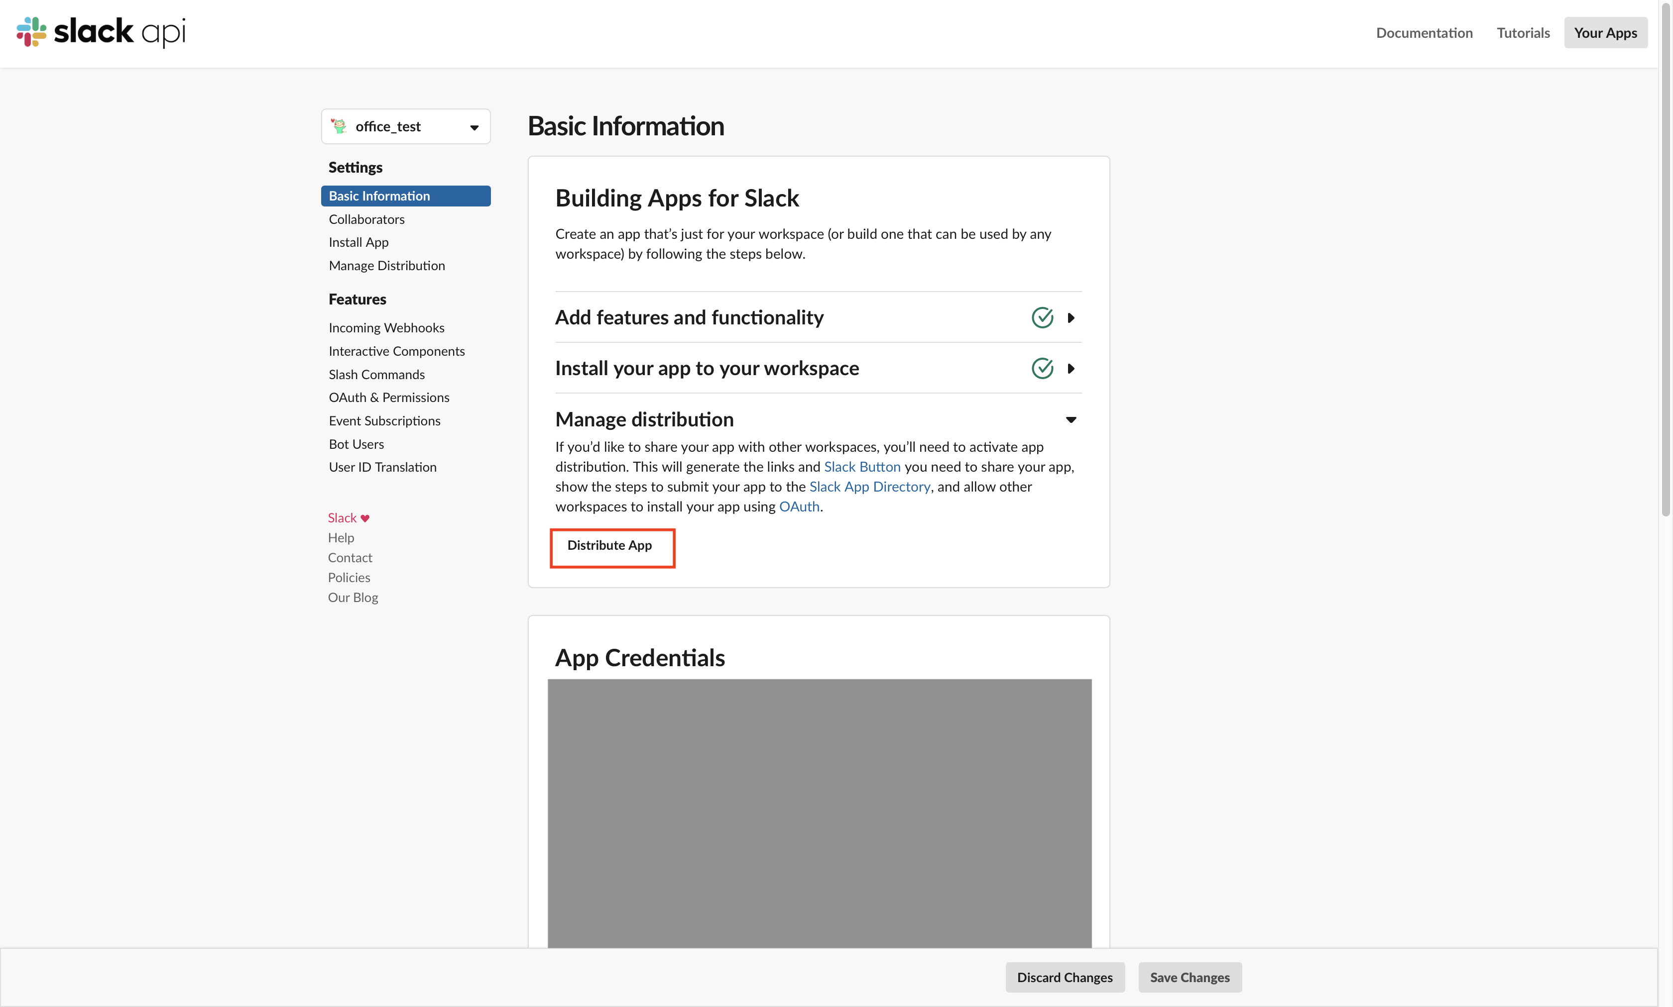The width and height of the screenshot is (1673, 1007).
Task: Click the green checkmark beside Add features
Action: tap(1042, 317)
